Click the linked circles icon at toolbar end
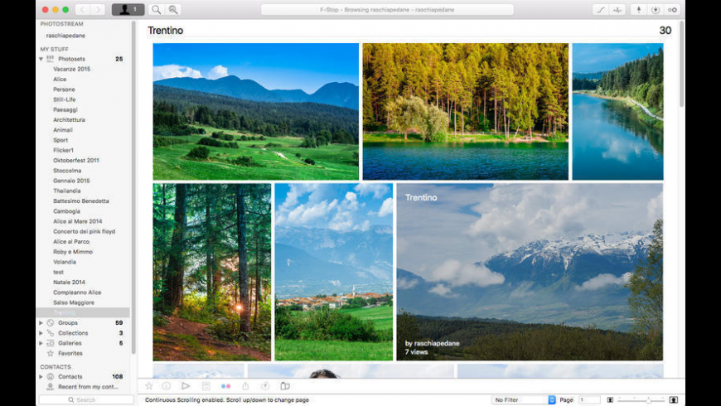The image size is (721, 406). (x=672, y=10)
